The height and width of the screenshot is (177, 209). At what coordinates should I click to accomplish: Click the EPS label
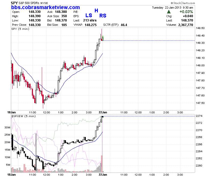[76, 16]
